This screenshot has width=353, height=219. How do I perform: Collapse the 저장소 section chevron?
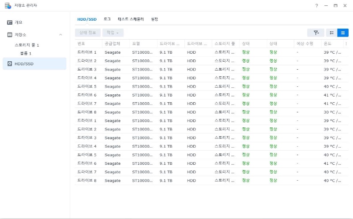pyautogui.click(x=60, y=34)
